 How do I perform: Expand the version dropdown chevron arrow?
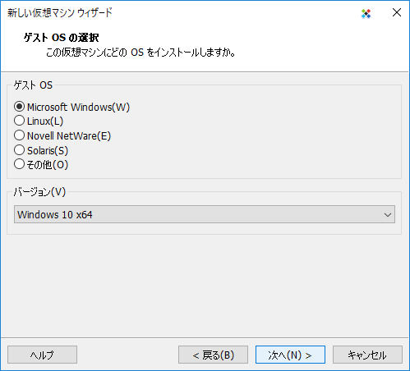[x=388, y=215]
